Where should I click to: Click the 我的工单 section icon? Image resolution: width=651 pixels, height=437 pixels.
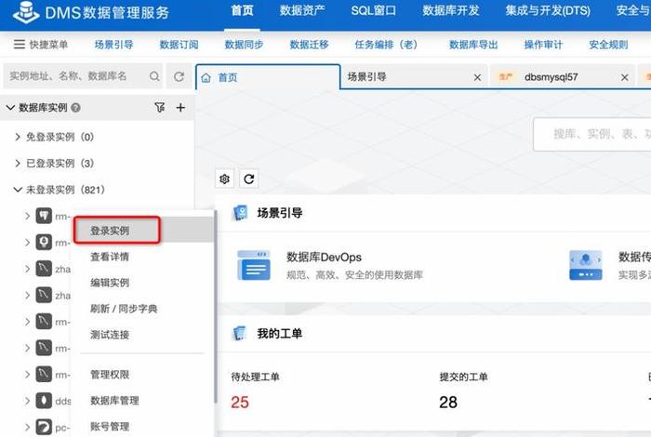(240, 333)
